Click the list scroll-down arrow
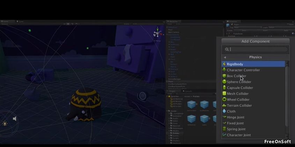Screen dimensions: 295x147 click(x=287, y=136)
